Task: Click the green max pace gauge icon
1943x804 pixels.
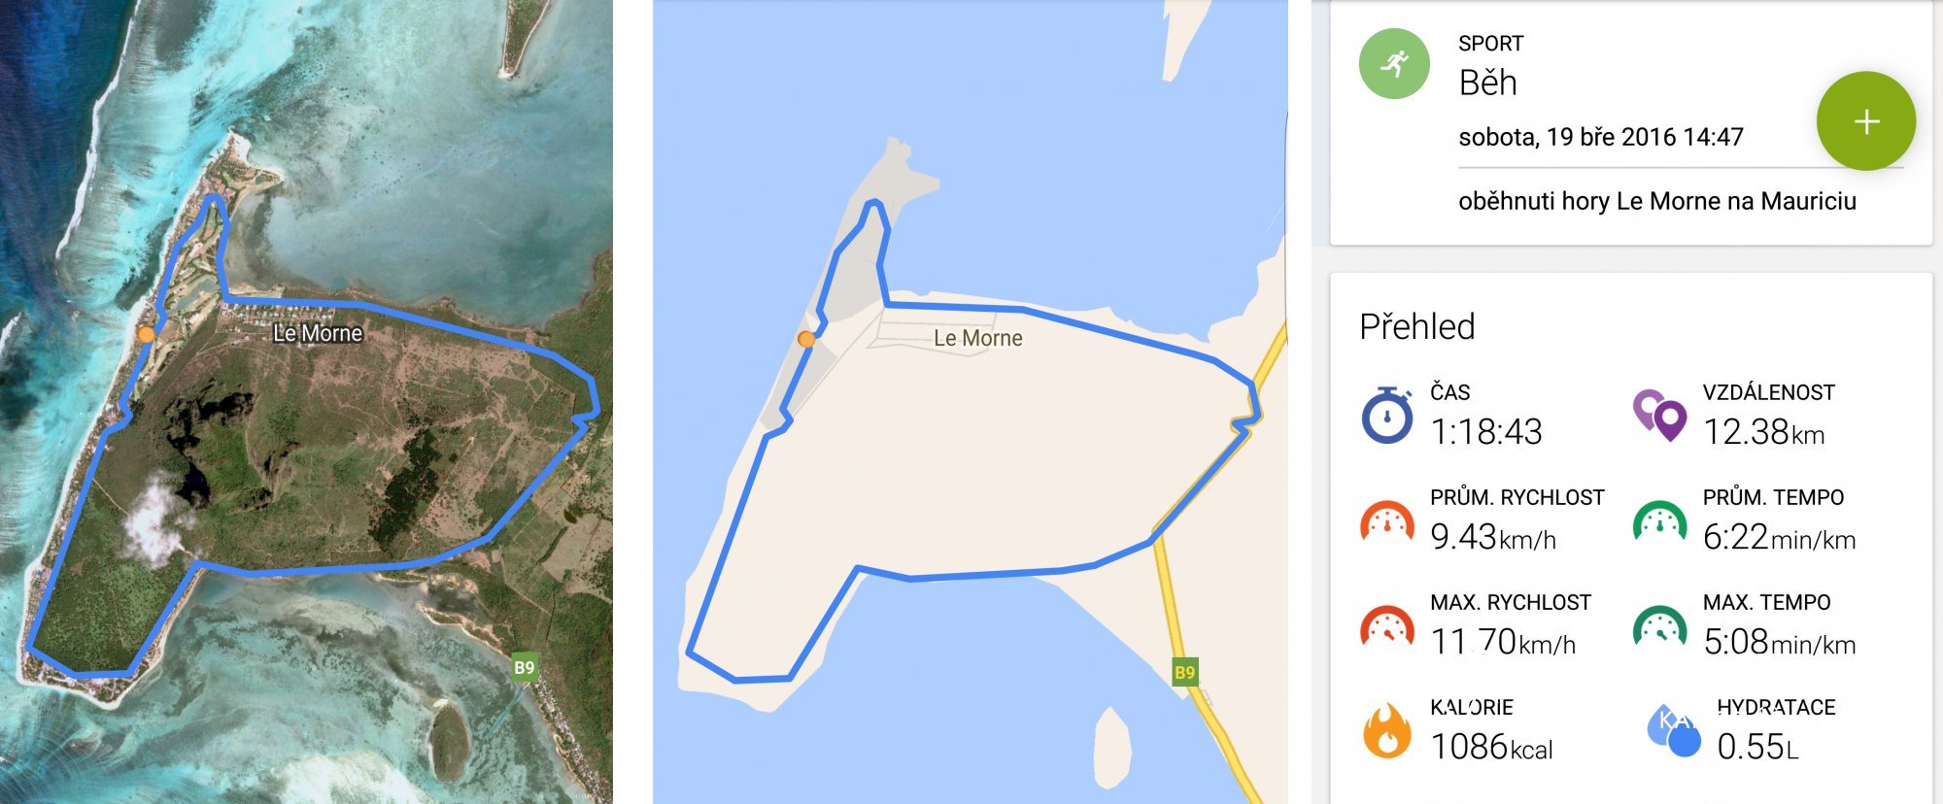Action: tap(1660, 626)
